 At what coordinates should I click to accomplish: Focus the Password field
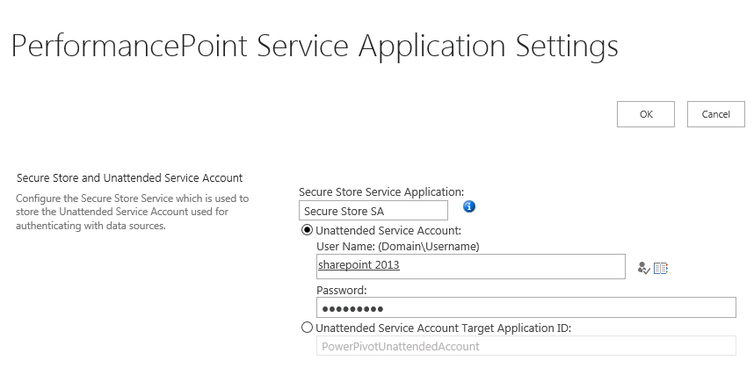coord(525,307)
